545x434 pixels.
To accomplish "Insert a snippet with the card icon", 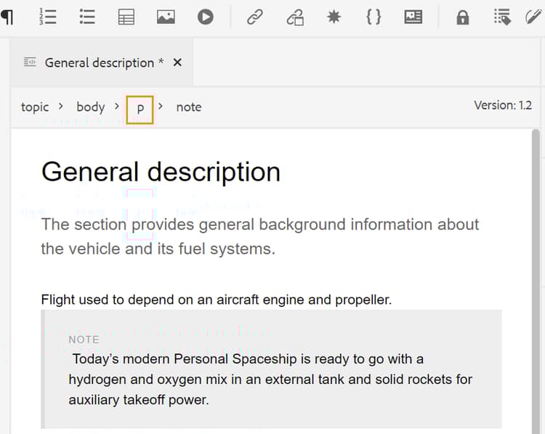I will coord(413,17).
